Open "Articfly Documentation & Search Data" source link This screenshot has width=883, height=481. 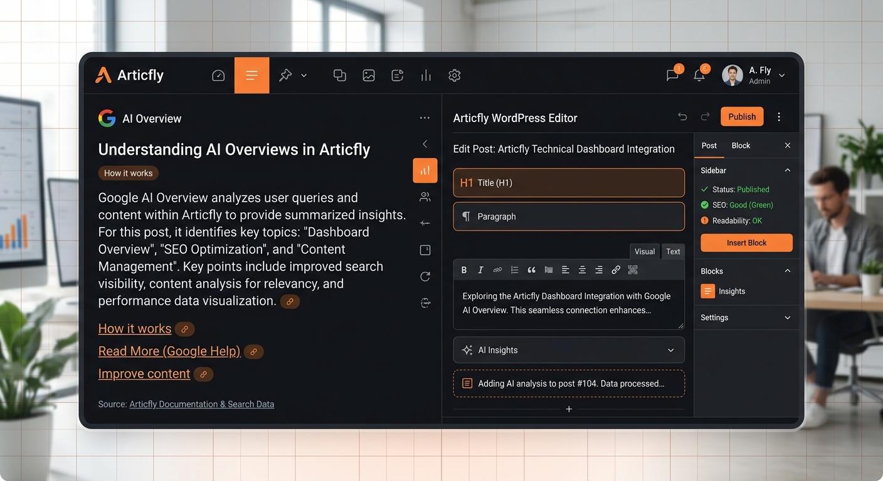pyautogui.click(x=201, y=404)
